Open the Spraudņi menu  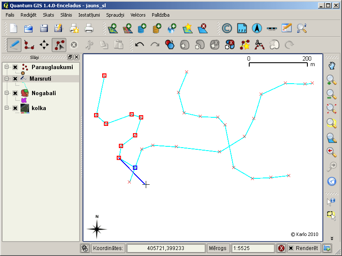point(115,15)
